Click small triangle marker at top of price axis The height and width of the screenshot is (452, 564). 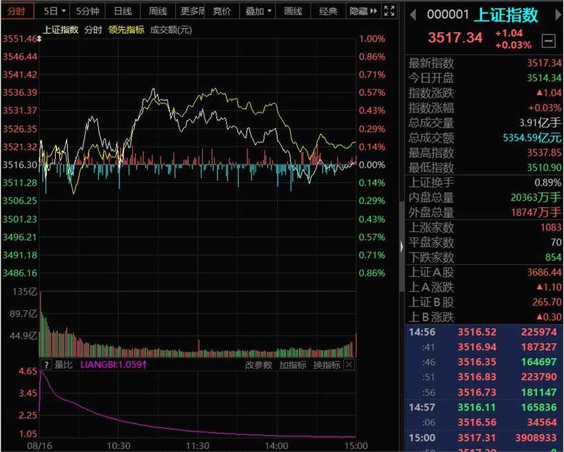(x=40, y=39)
